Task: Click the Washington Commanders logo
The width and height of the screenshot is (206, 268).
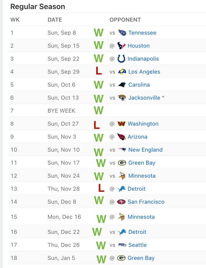Action: click(121, 124)
